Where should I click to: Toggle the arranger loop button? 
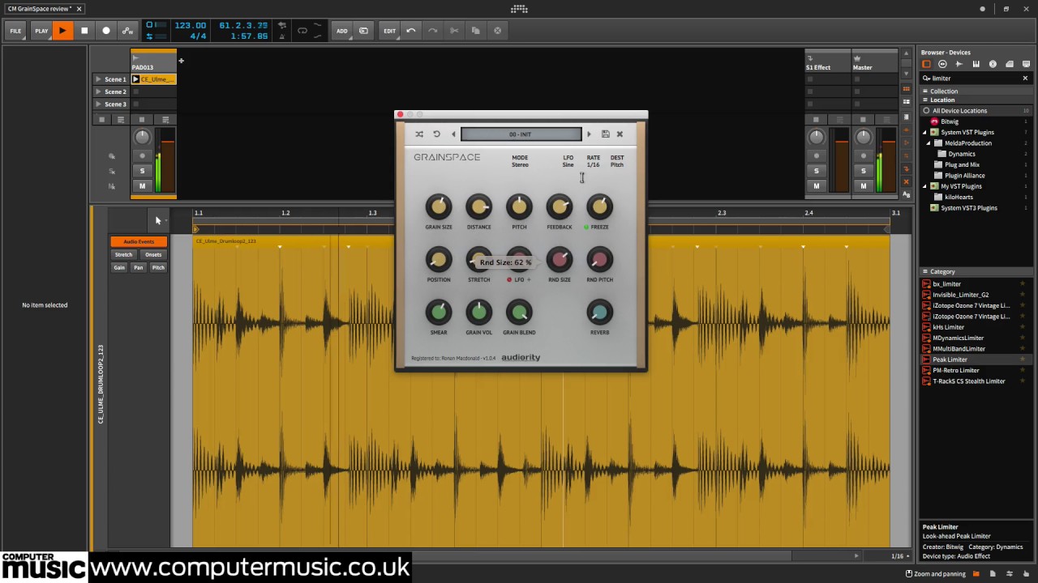[x=302, y=31]
